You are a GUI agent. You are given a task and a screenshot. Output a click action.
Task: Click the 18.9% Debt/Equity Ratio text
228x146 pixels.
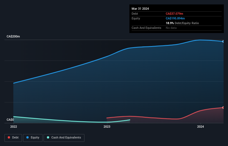[x=182, y=23]
